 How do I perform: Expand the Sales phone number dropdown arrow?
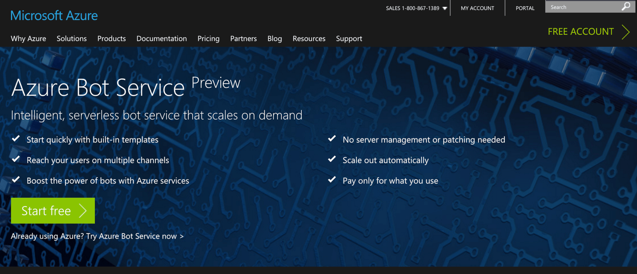tap(445, 8)
